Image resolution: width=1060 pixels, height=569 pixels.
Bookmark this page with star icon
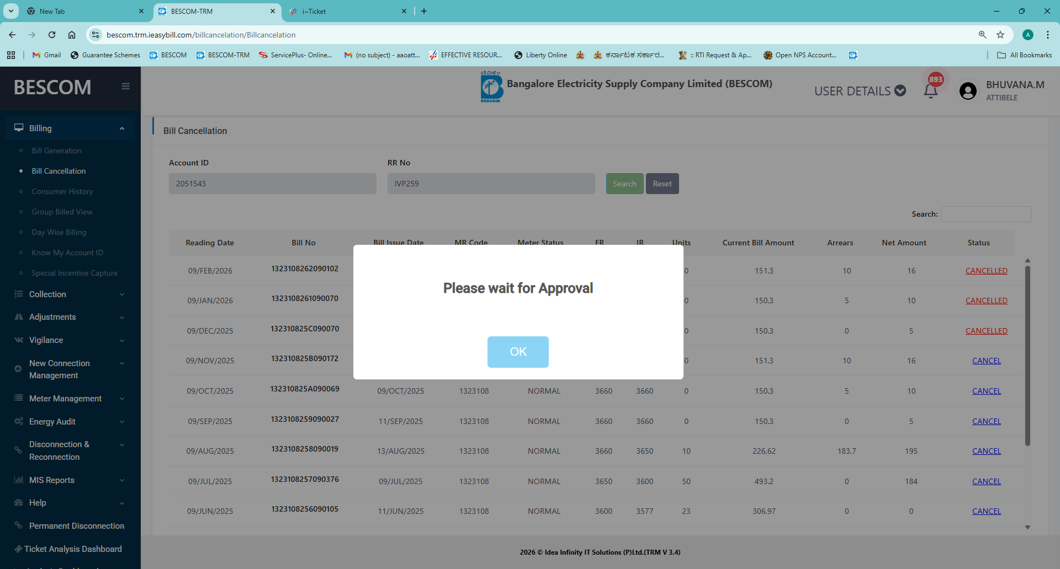(x=1000, y=35)
